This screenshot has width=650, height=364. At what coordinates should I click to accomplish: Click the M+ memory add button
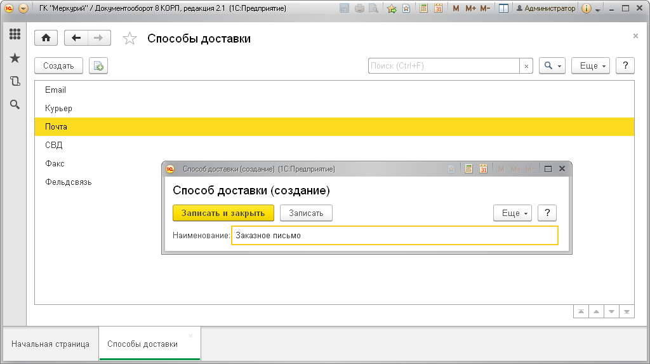[x=470, y=8]
